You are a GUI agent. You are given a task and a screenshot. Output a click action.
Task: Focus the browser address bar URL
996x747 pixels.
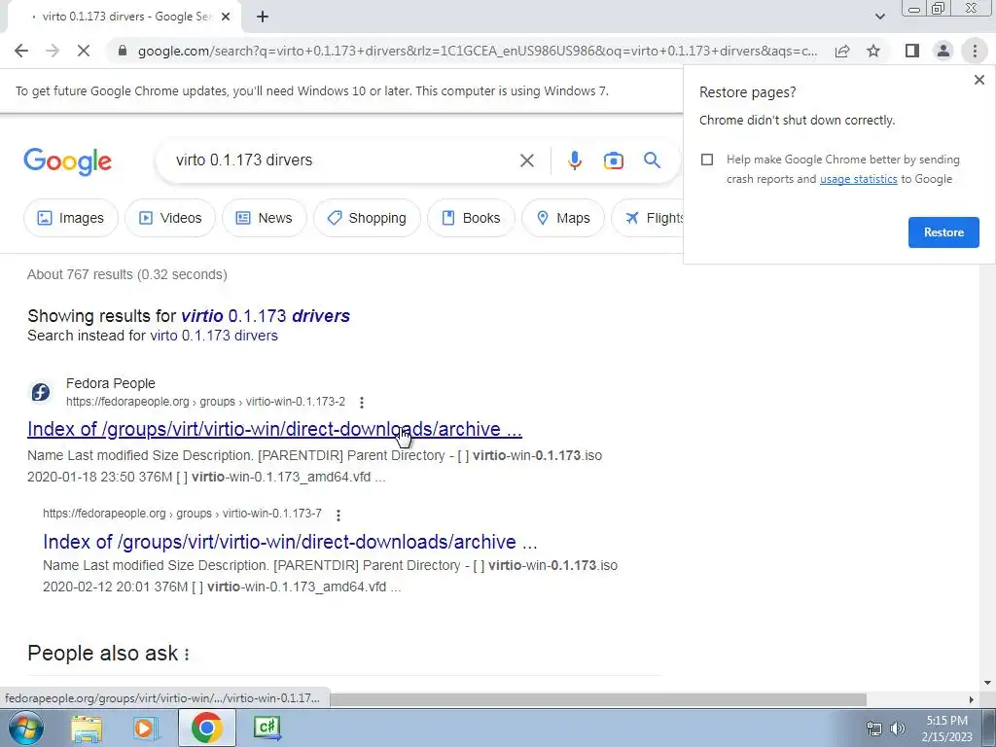pos(477,51)
